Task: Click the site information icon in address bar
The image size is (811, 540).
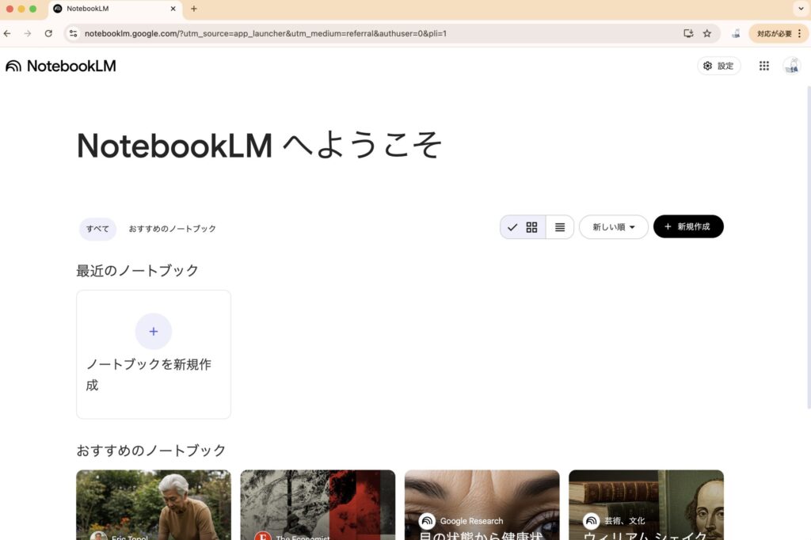Action: coord(73,33)
